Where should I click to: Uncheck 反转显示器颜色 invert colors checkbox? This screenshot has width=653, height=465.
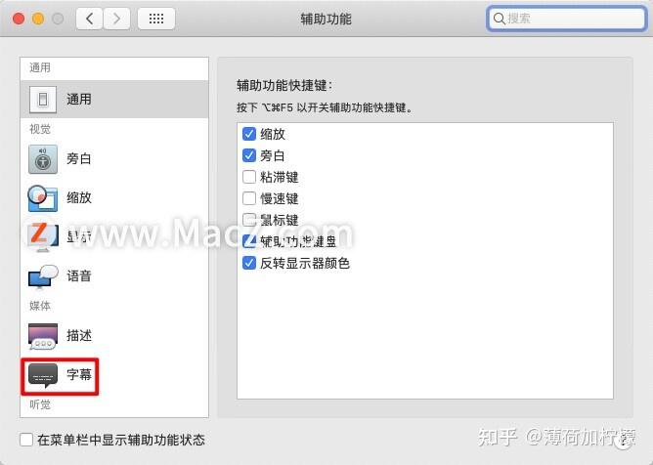tap(249, 263)
